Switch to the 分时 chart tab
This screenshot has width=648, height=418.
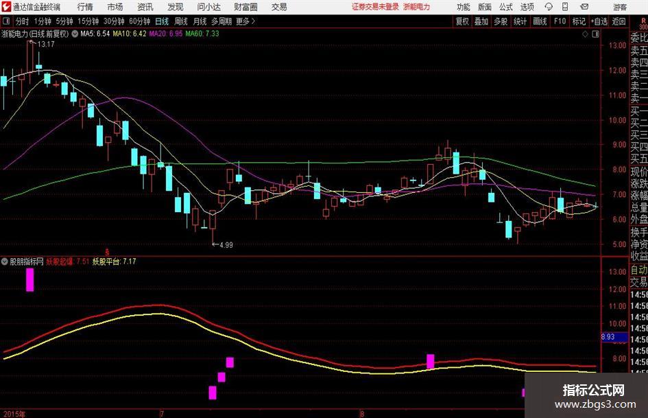(23, 21)
